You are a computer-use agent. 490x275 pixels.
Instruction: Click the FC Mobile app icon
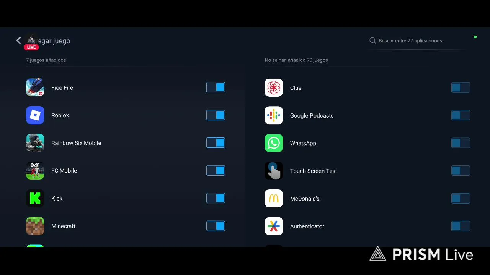pos(35,171)
